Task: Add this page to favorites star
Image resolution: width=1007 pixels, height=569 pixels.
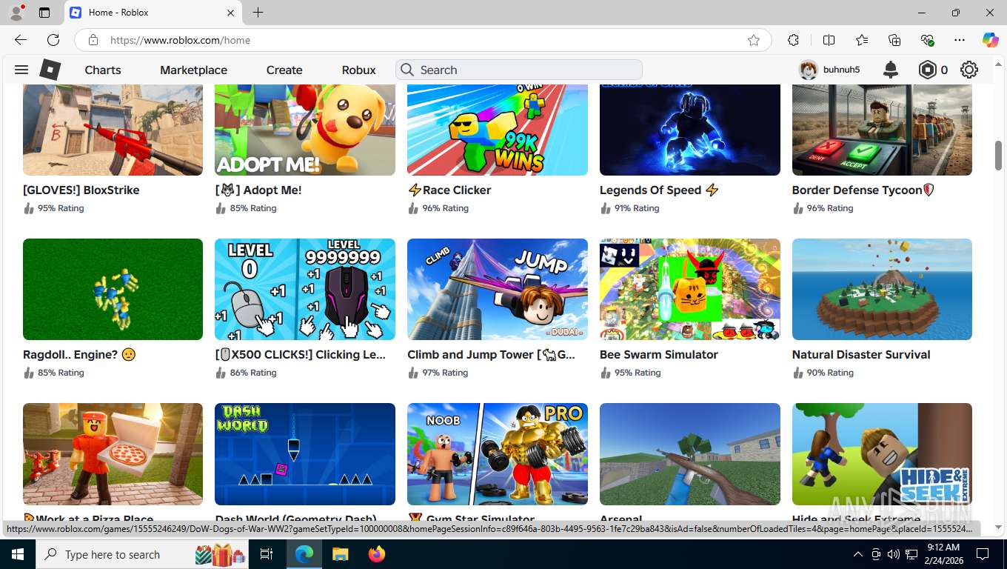Action: tap(754, 40)
